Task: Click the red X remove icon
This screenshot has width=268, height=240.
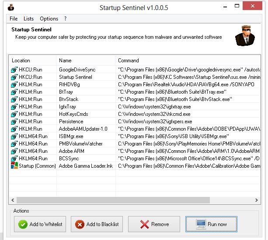Action: 145,224
